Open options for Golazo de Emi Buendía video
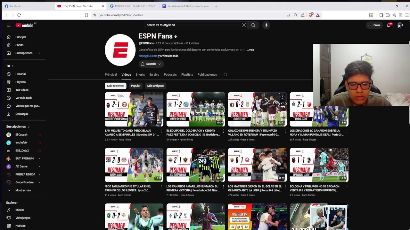 point(285,131)
